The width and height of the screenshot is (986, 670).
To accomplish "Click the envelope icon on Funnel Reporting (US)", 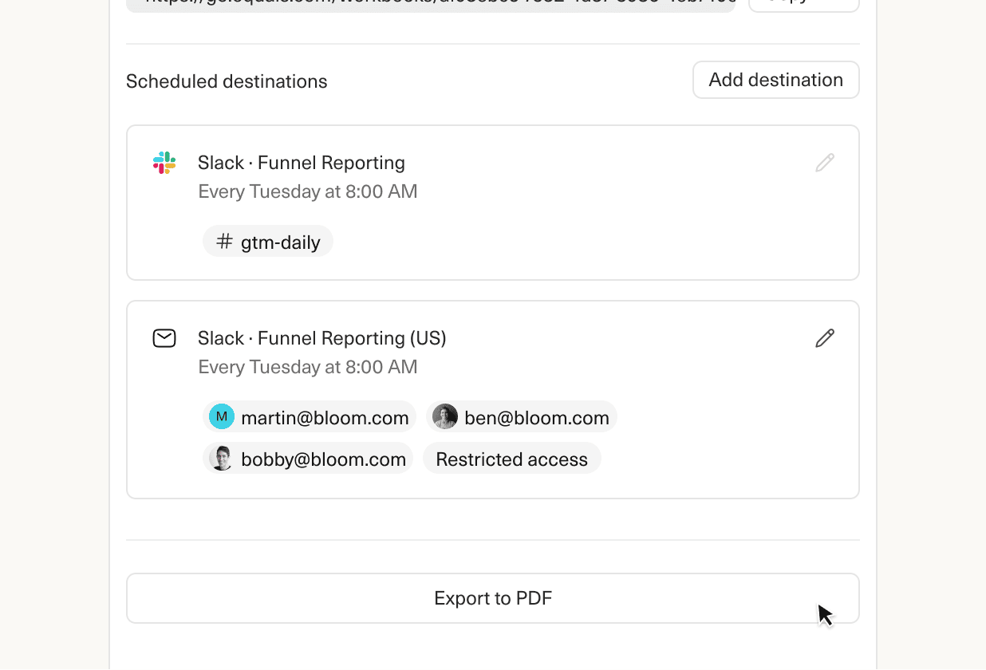I will pyautogui.click(x=164, y=337).
